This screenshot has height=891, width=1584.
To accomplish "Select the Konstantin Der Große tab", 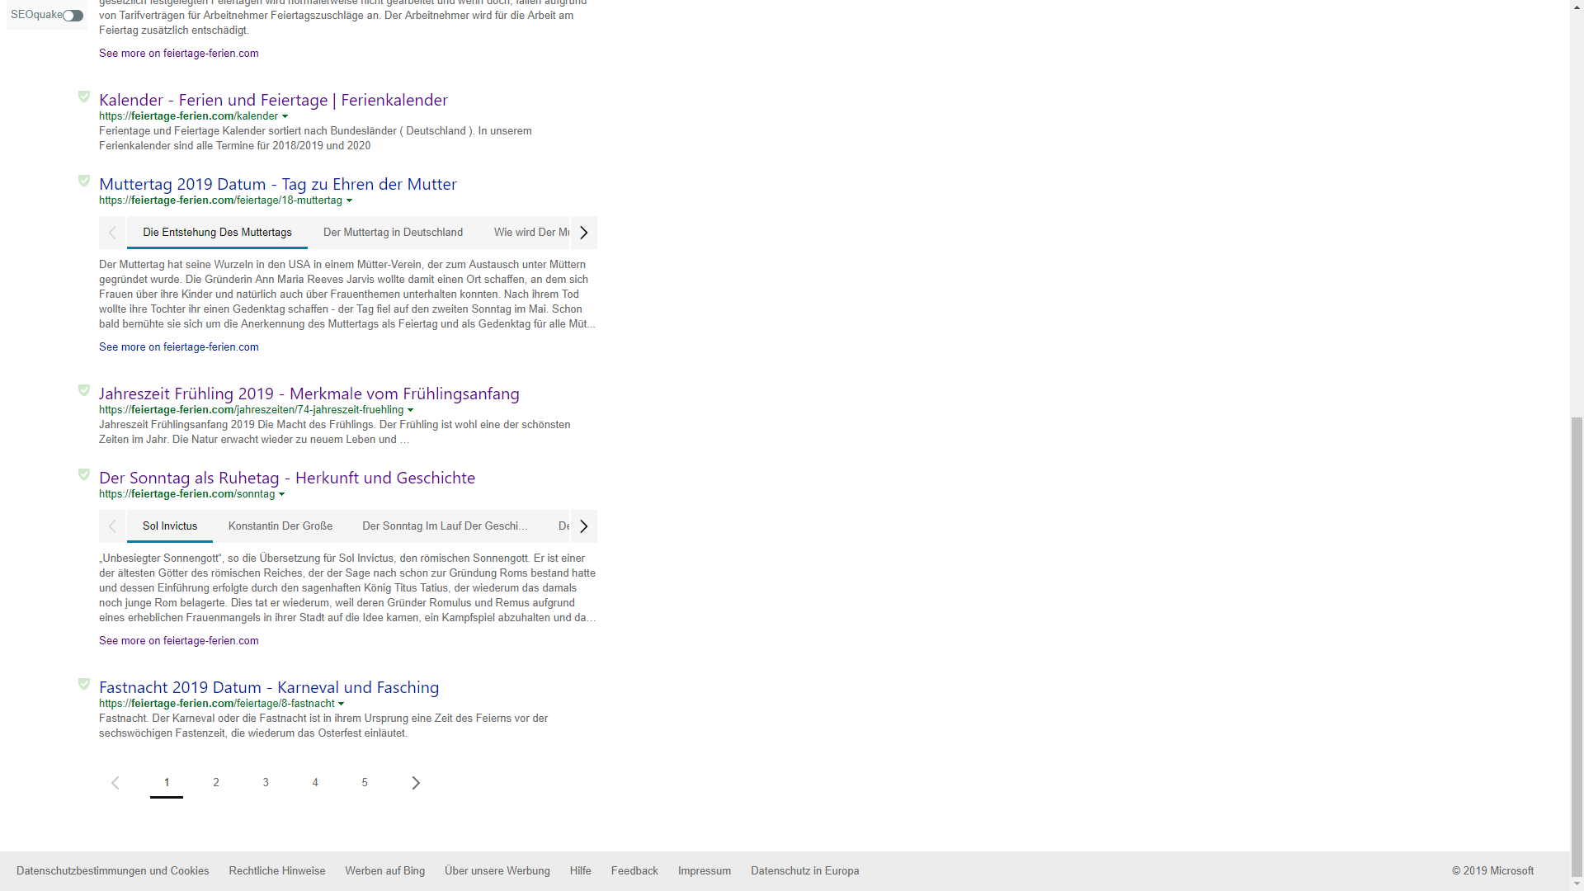I will point(280,526).
